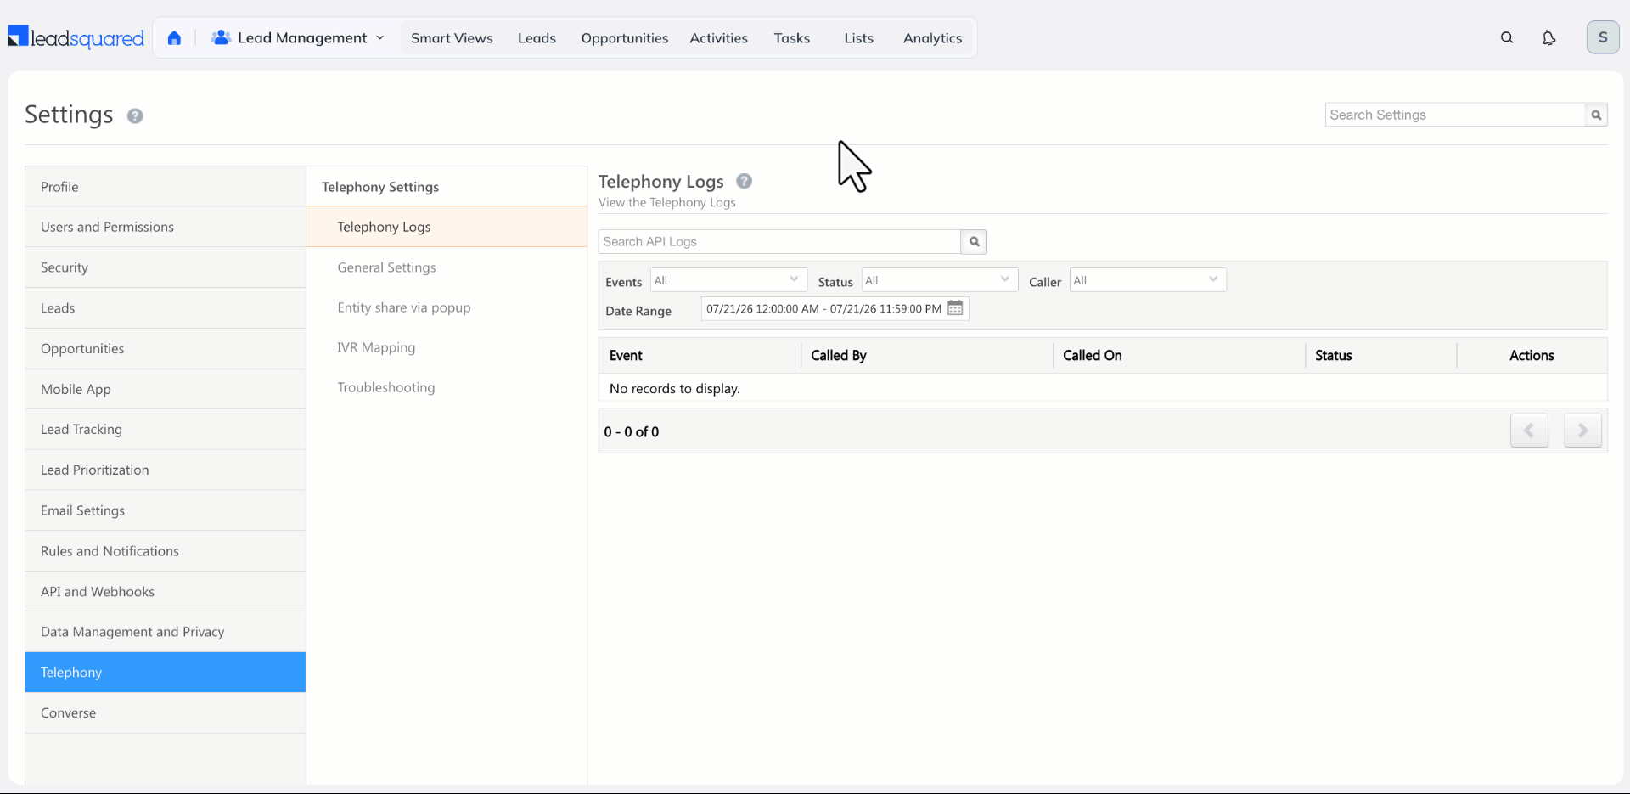Open the Date Range calendar icon
Image resolution: width=1630 pixels, height=794 pixels.
coord(955,308)
